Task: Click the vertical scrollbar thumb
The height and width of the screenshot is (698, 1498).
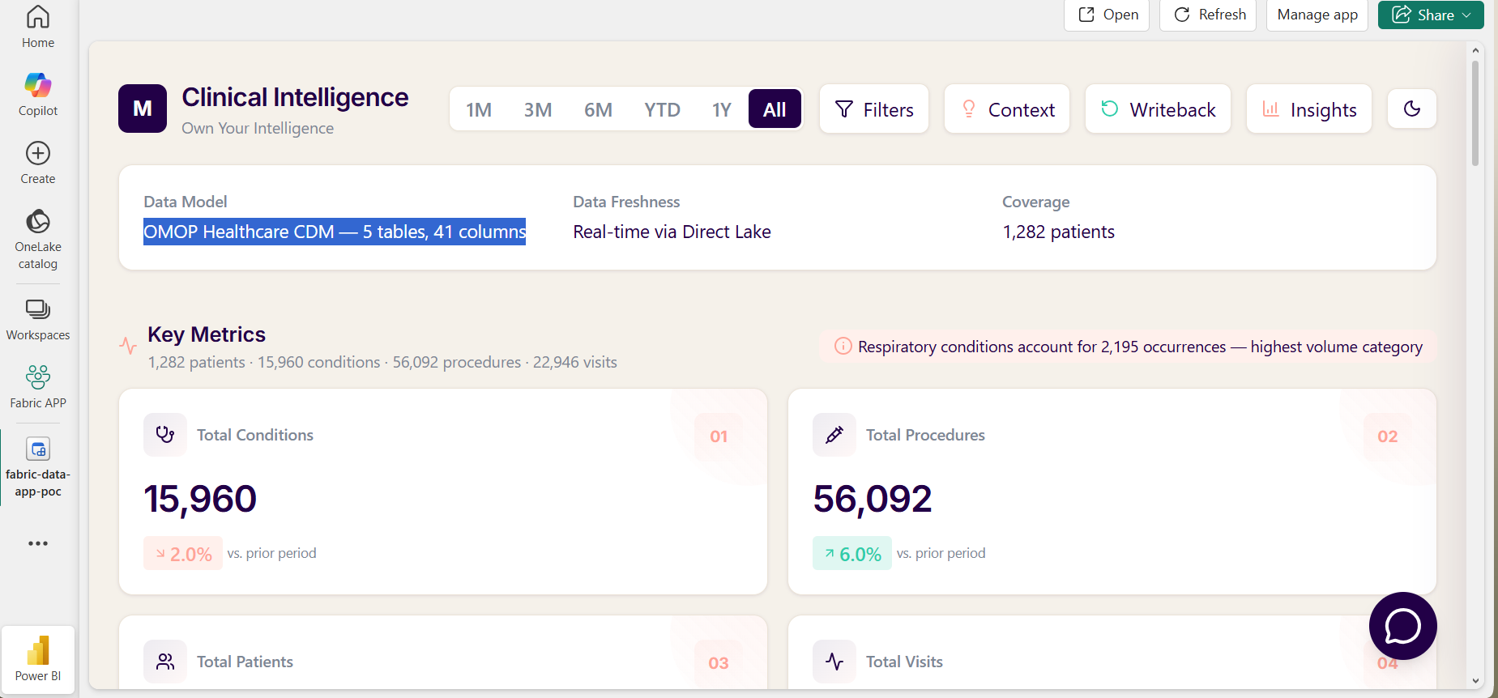Action: (1475, 113)
